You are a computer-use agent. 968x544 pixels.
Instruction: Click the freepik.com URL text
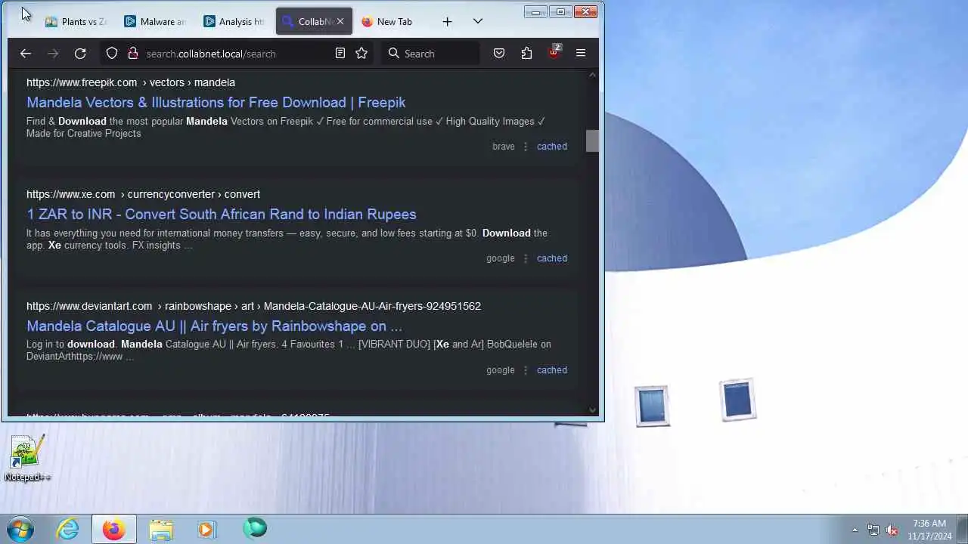tap(131, 82)
